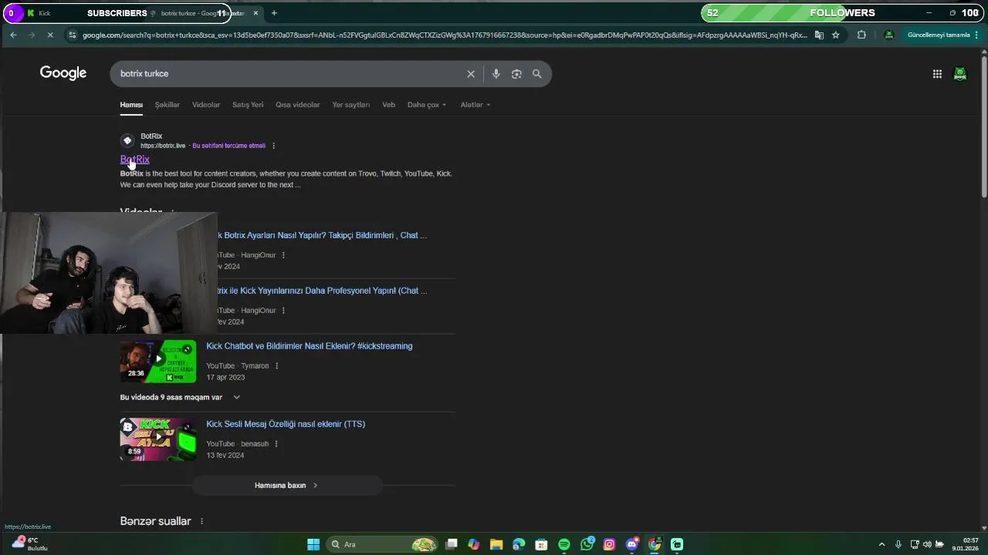Start voice search with microphone icon
This screenshot has height=555, width=988.
496,74
